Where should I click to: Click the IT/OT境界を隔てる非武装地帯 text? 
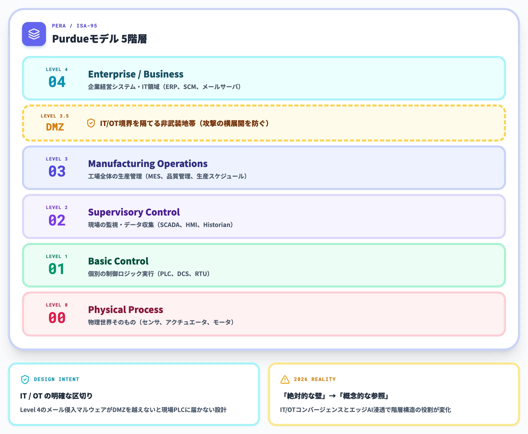point(184,123)
